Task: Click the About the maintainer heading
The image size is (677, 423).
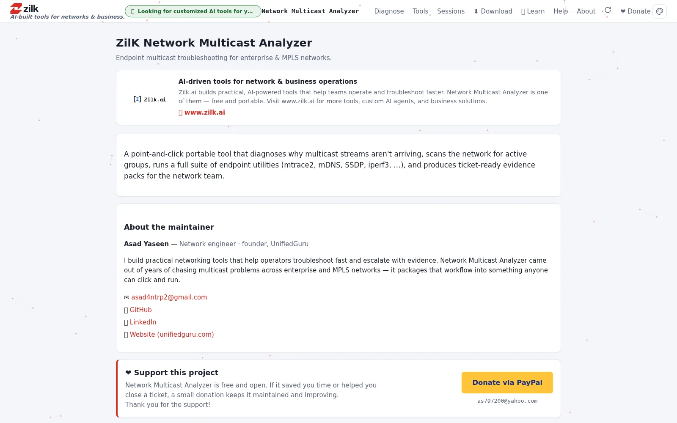Action: pos(169,227)
